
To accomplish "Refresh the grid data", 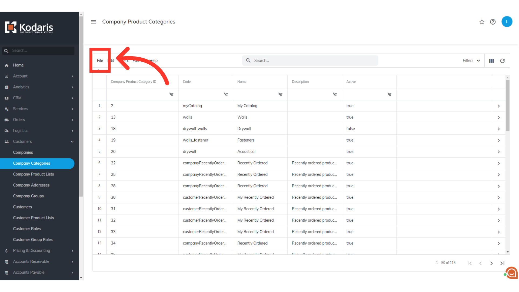I will 502,61.
